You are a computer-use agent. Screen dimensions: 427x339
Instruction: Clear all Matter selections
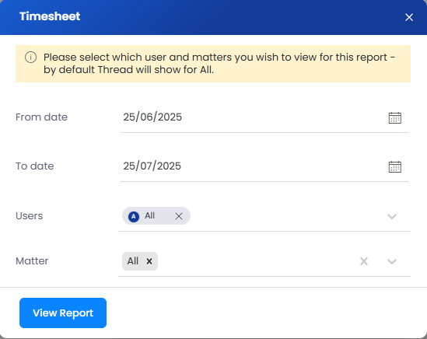pos(364,261)
